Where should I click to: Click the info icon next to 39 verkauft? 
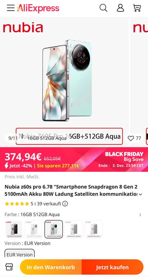(65, 204)
